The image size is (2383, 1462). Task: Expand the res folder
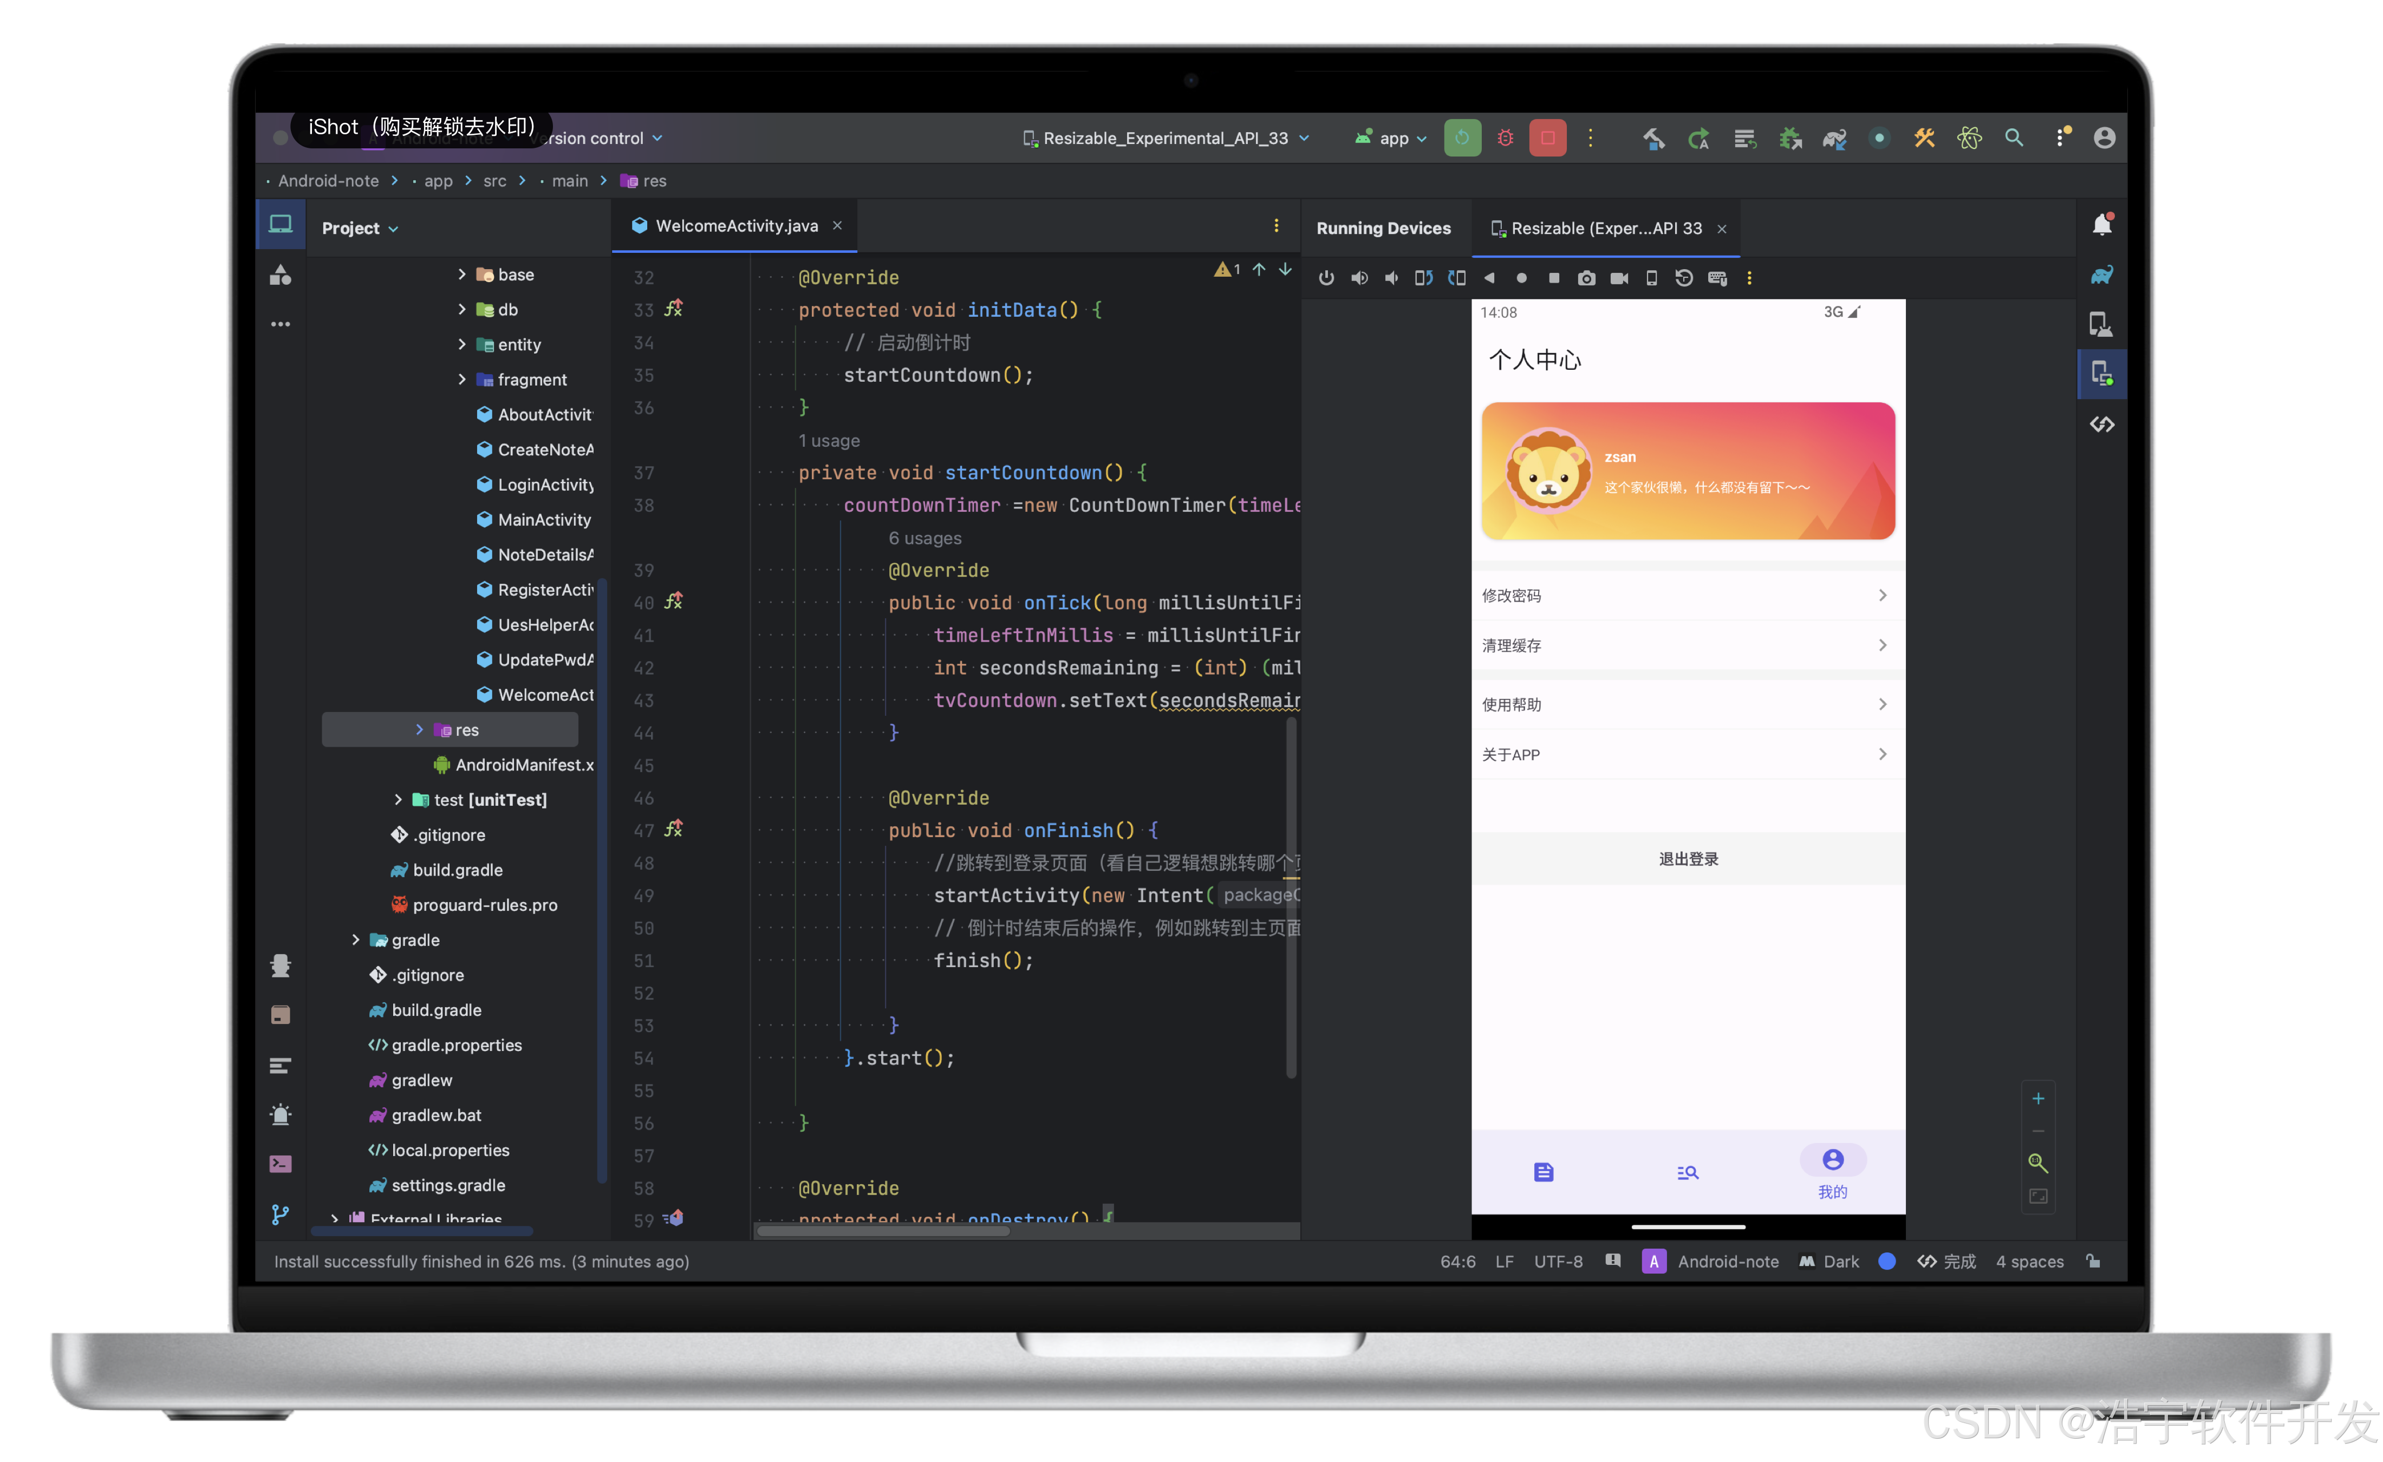pyautogui.click(x=419, y=730)
